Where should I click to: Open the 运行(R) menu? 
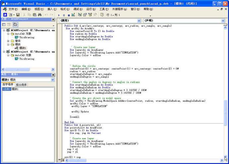click(x=91, y=9)
